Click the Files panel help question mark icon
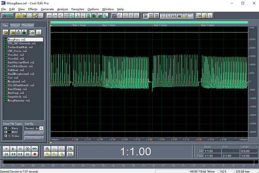This screenshot has height=173, width=259. [x=39, y=32]
